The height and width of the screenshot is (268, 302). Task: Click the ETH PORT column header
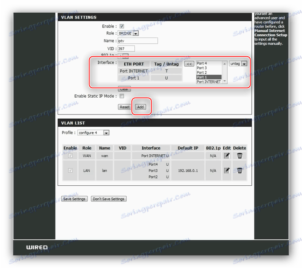[x=134, y=64]
